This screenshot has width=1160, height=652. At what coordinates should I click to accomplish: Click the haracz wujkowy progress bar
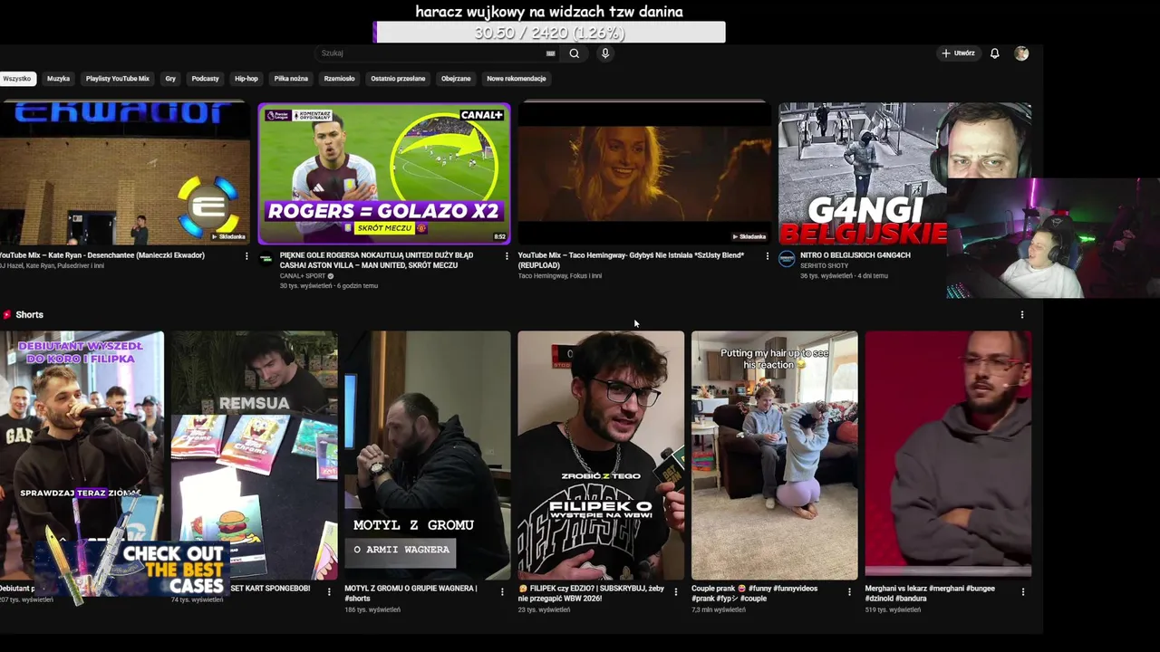click(x=549, y=33)
